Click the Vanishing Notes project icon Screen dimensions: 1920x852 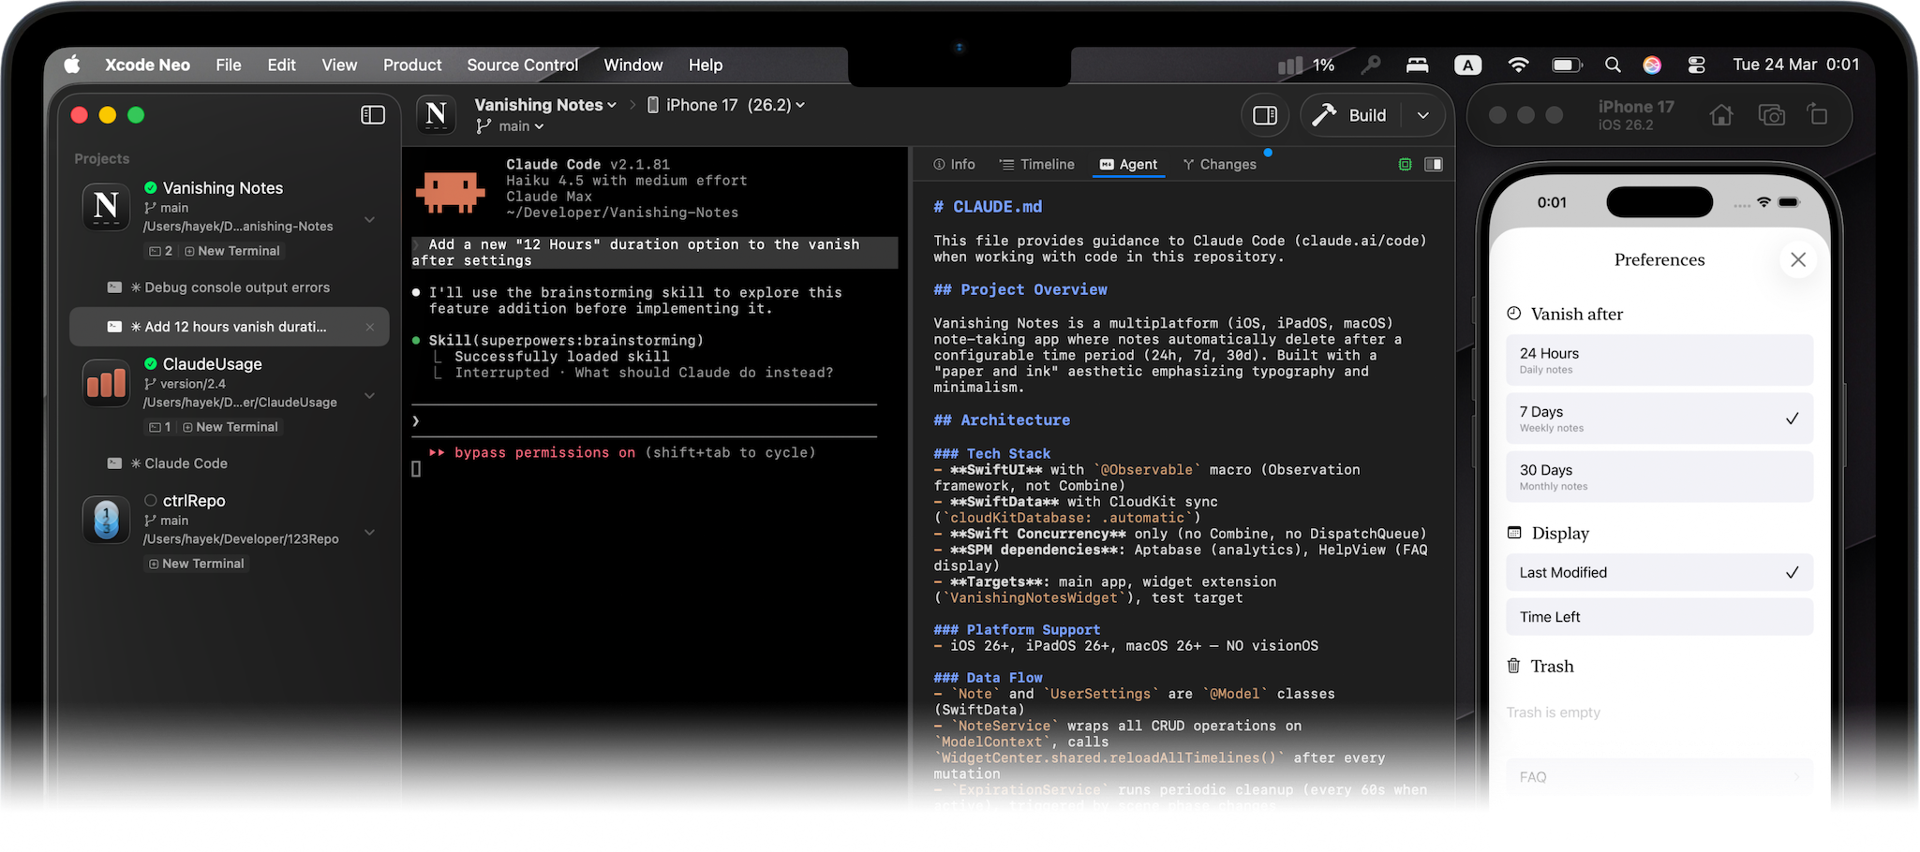click(106, 207)
